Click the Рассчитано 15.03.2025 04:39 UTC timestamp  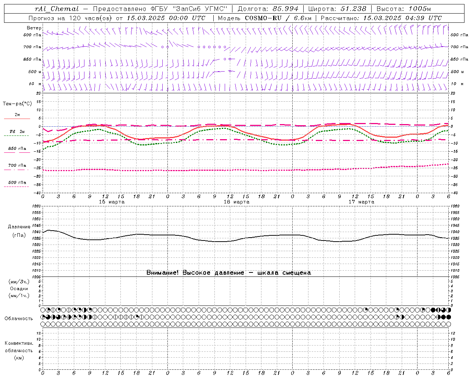tap(381, 18)
